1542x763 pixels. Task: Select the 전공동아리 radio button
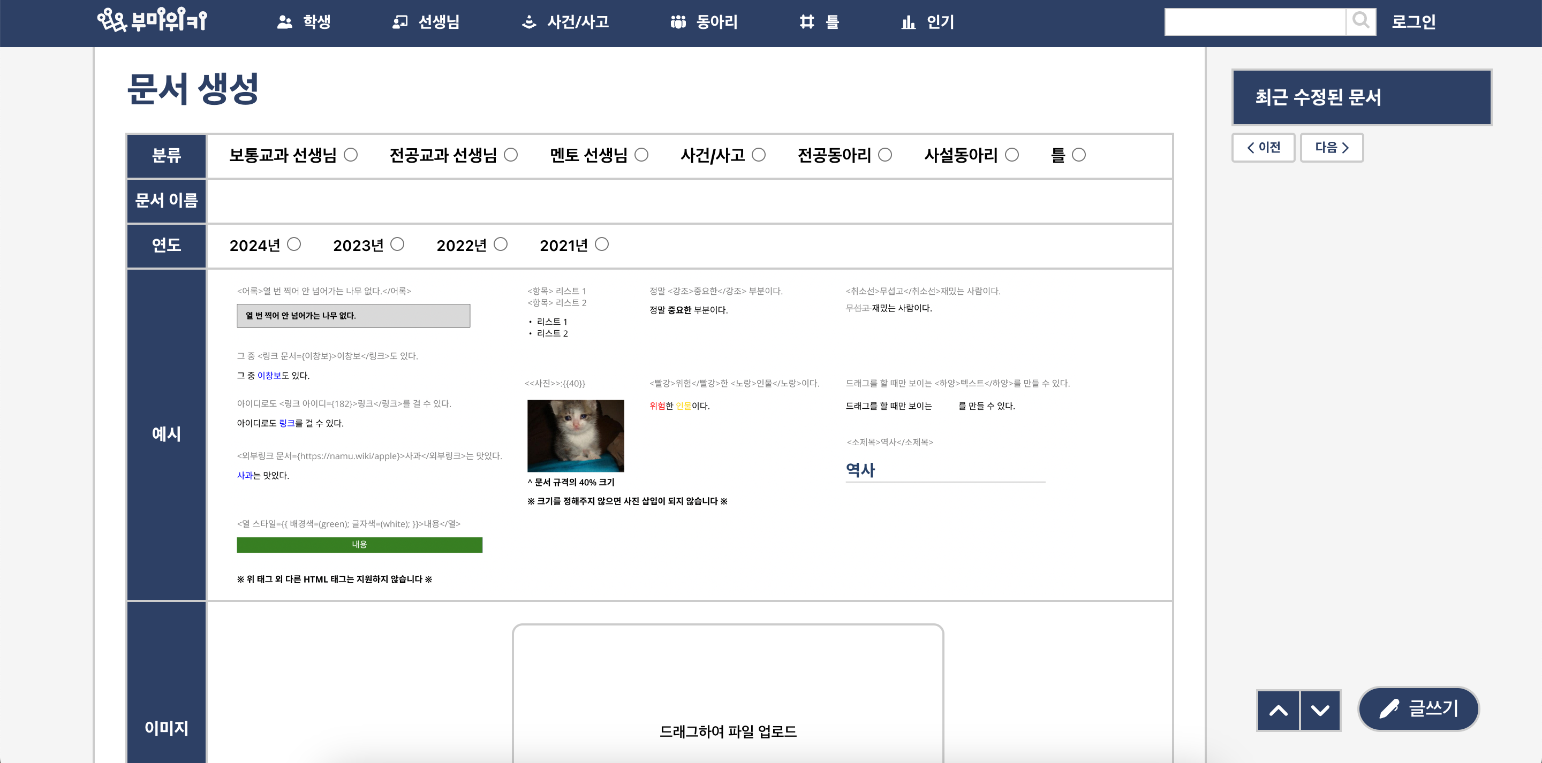pyautogui.click(x=885, y=155)
